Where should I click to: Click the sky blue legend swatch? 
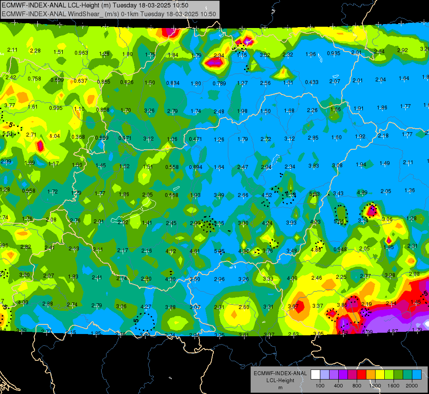417,374
